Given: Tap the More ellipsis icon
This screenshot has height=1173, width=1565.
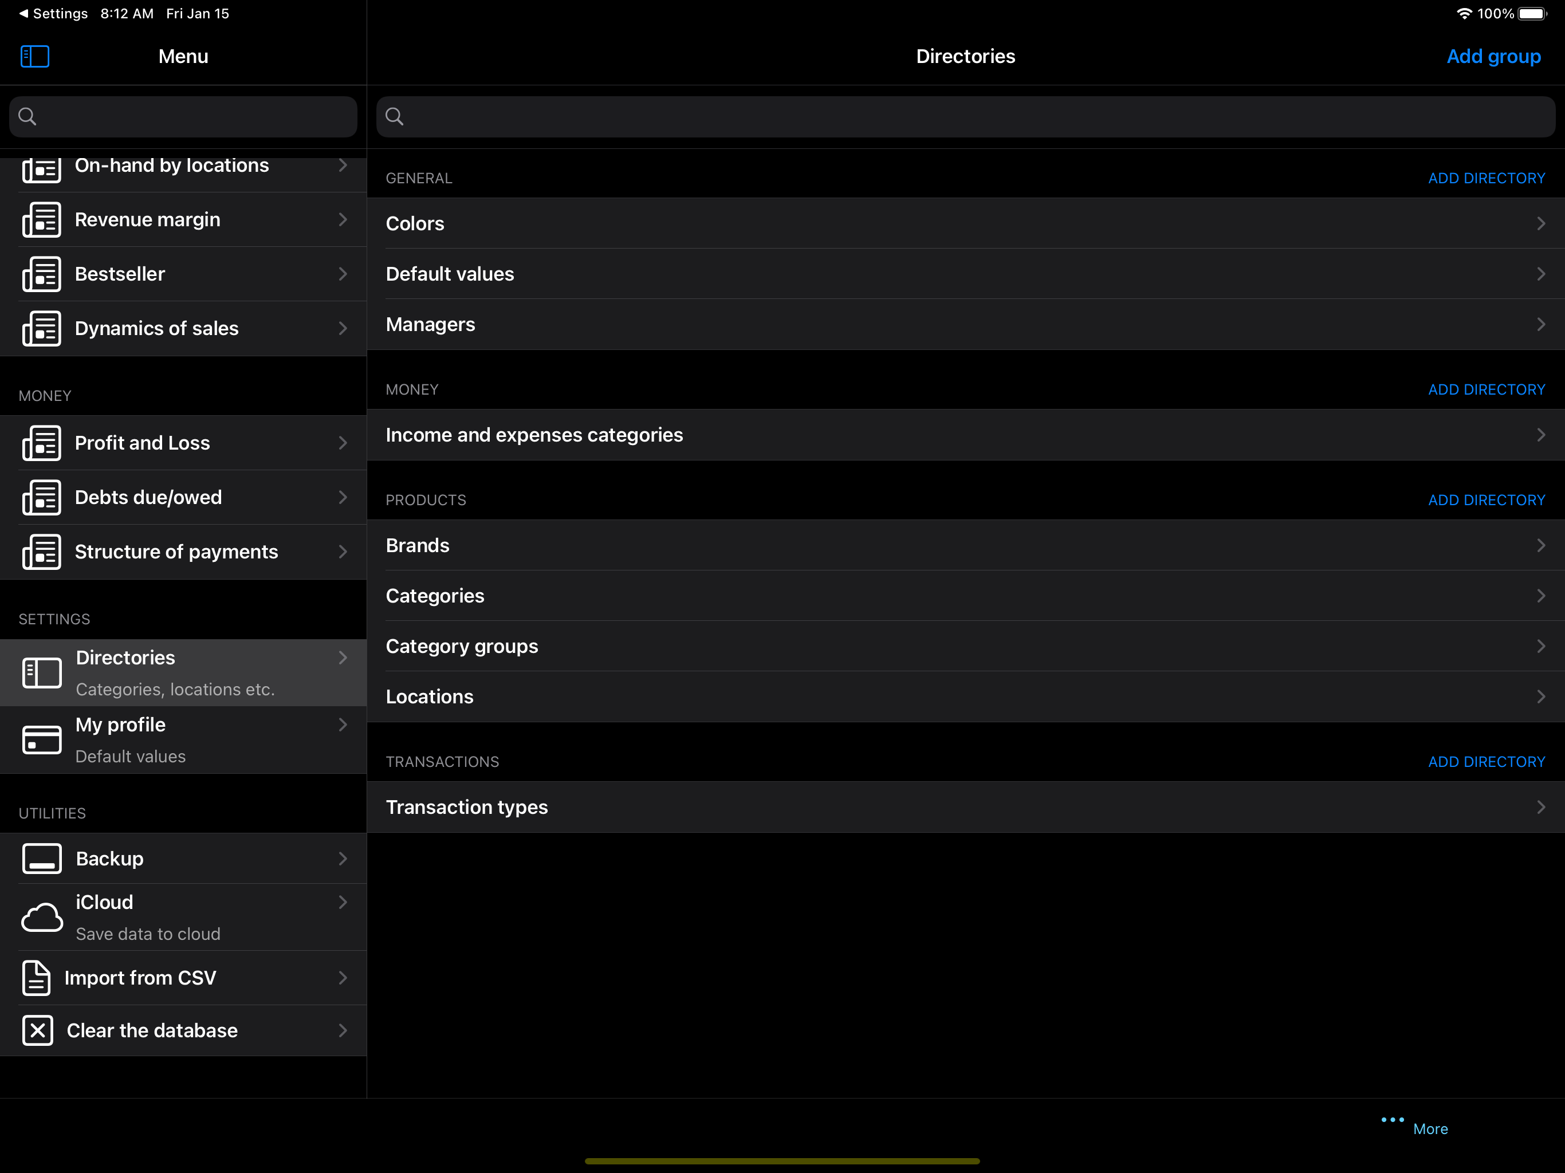Looking at the screenshot, I should point(1391,1119).
